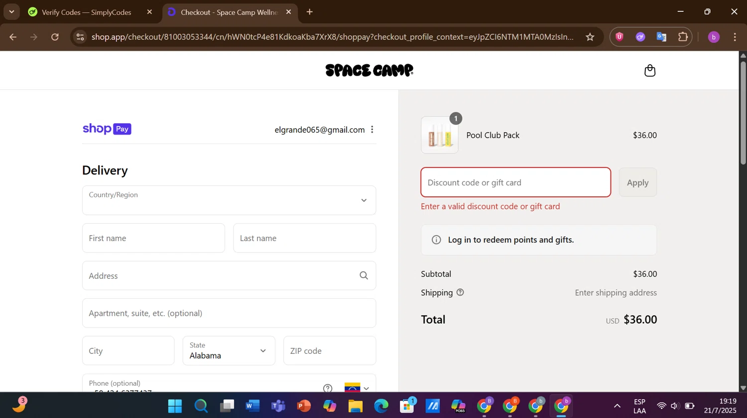The height and width of the screenshot is (418, 747).
Task: Click the City field
Action: pyautogui.click(x=128, y=351)
